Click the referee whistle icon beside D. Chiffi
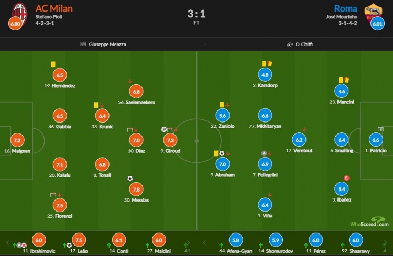393x256 pixels. (x=290, y=44)
